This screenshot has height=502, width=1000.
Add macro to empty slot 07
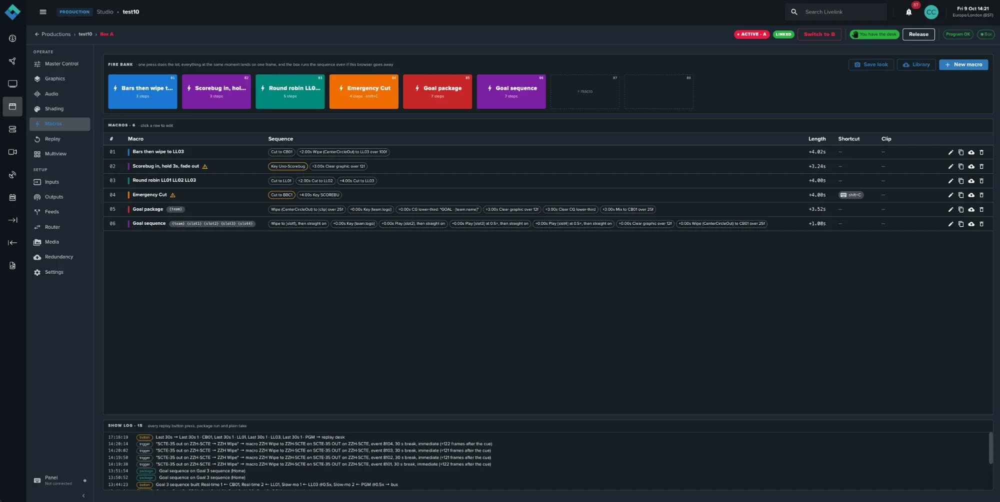(x=585, y=91)
